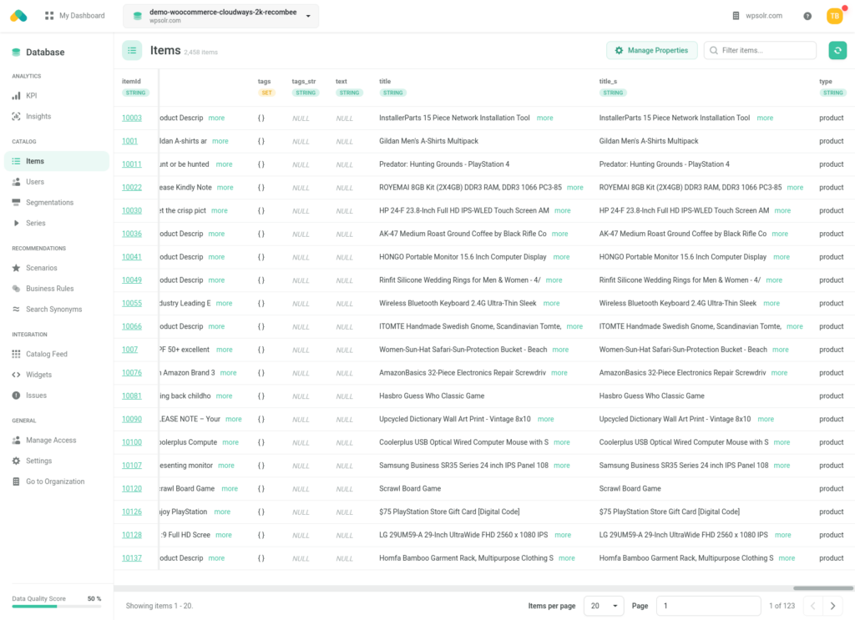Click the Items list icon in sidebar
Viewport: 855px width, 620px height.
point(17,161)
